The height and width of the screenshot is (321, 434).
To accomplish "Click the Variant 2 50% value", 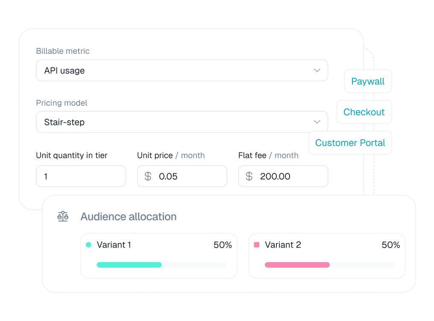I will 390,245.
